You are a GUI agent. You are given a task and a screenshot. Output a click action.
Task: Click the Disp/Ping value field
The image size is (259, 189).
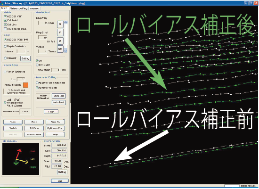click(x=42, y=23)
